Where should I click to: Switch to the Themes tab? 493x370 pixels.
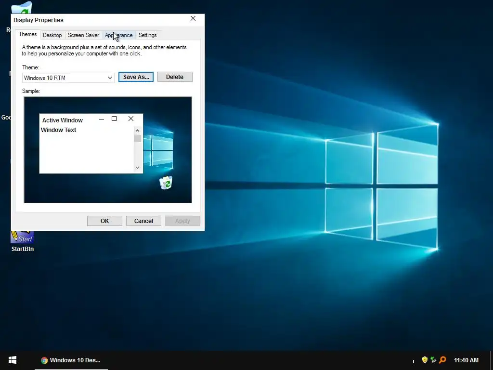[27, 34]
